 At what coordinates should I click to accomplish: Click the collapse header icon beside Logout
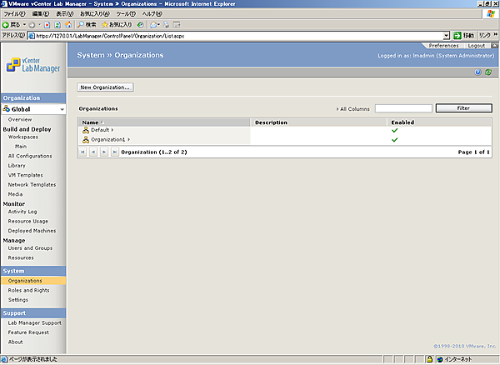tap(494, 46)
